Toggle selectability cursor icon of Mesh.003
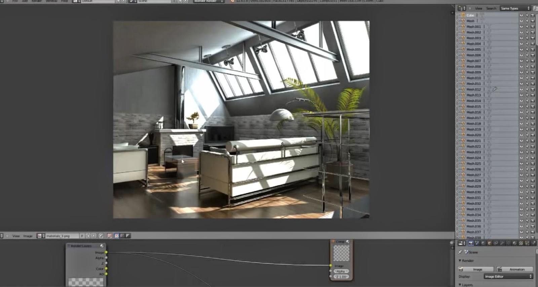538x287 pixels. [x=527, y=38]
